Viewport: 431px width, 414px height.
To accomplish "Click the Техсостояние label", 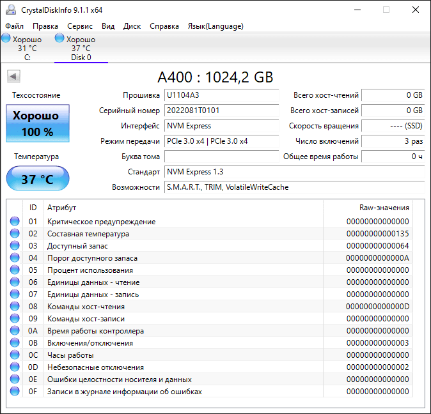I will (x=36, y=95).
